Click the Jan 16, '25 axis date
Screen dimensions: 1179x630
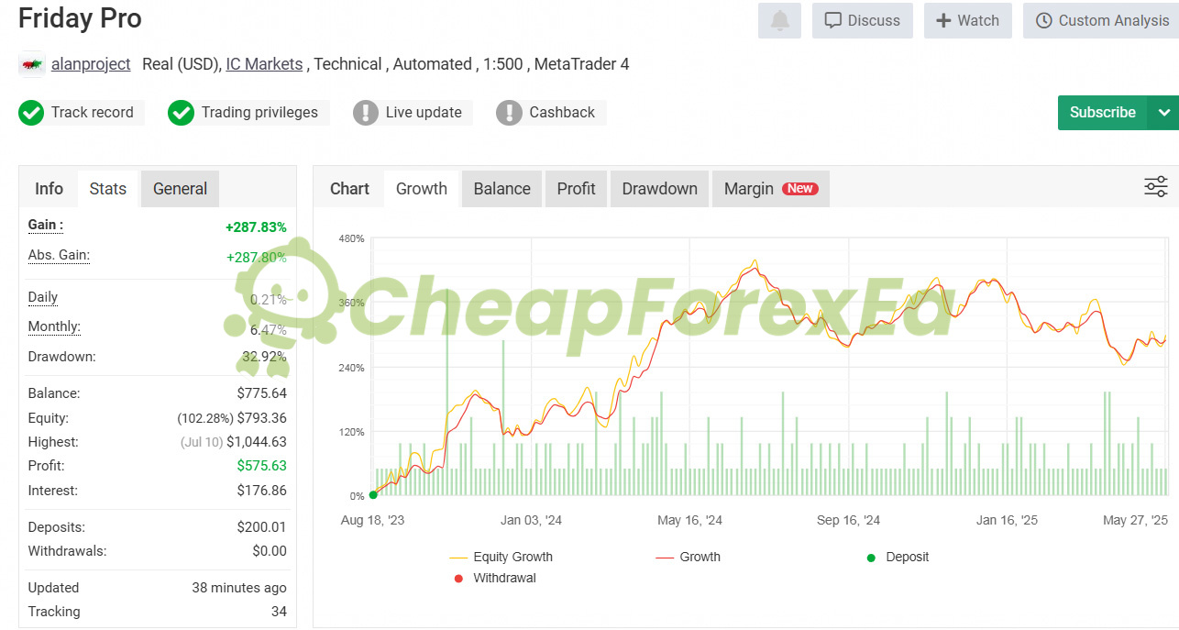(x=1008, y=520)
